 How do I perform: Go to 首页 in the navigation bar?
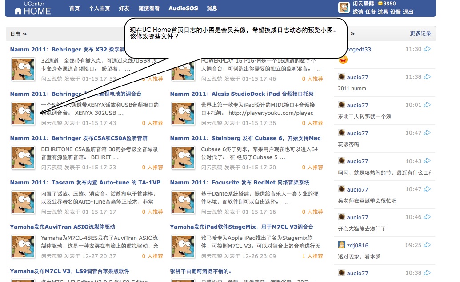[74, 8]
